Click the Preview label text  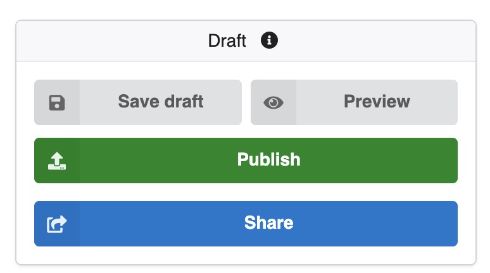tap(377, 101)
